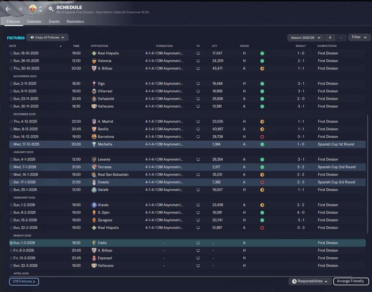Sort by the Date column header
The image size is (372, 292).
[x=13, y=46]
